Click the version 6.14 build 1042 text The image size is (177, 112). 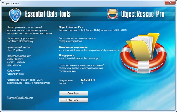pyautogui.click(x=93, y=30)
